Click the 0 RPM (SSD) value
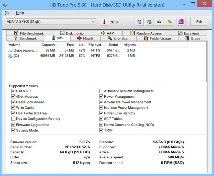 [173, 163]
